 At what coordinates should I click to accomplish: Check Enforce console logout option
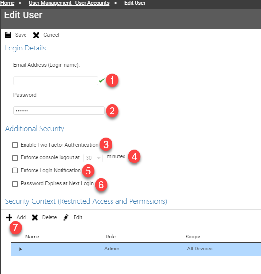[15, 158]
